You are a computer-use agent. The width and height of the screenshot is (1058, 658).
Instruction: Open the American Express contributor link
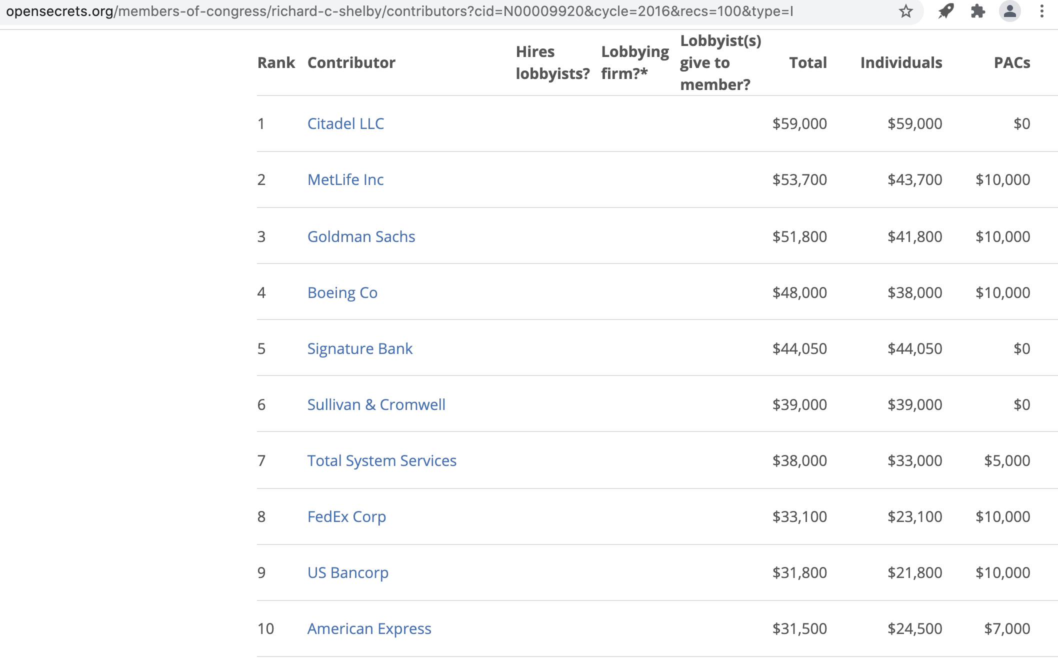369,628
